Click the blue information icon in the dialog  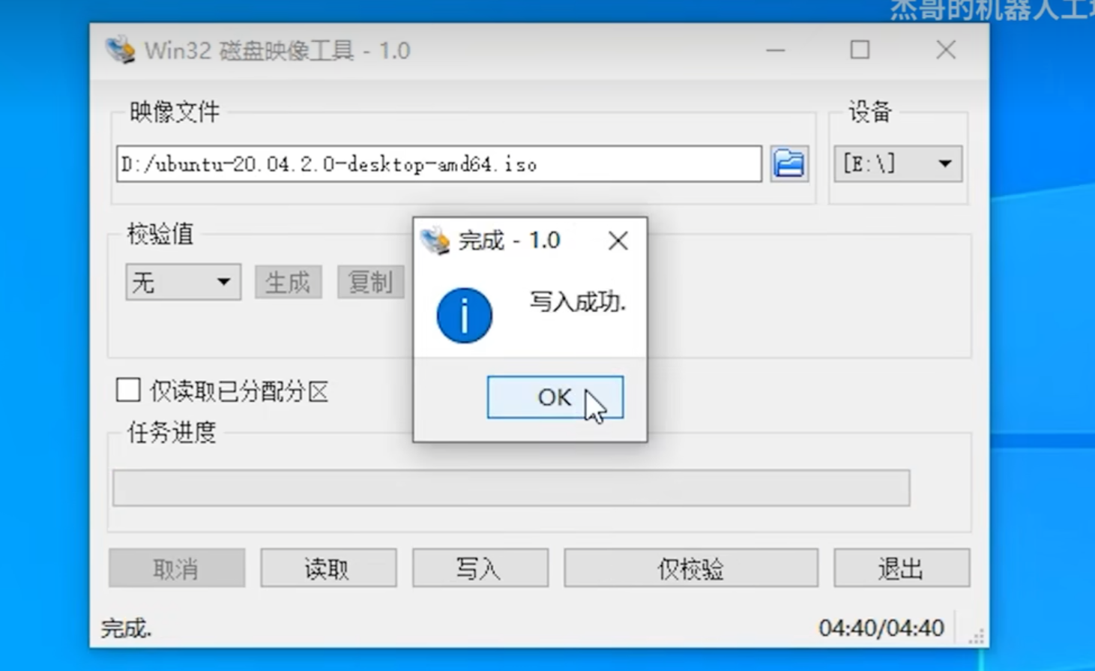pos(464,316)
